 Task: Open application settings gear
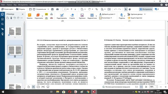[x=161, y=5]
